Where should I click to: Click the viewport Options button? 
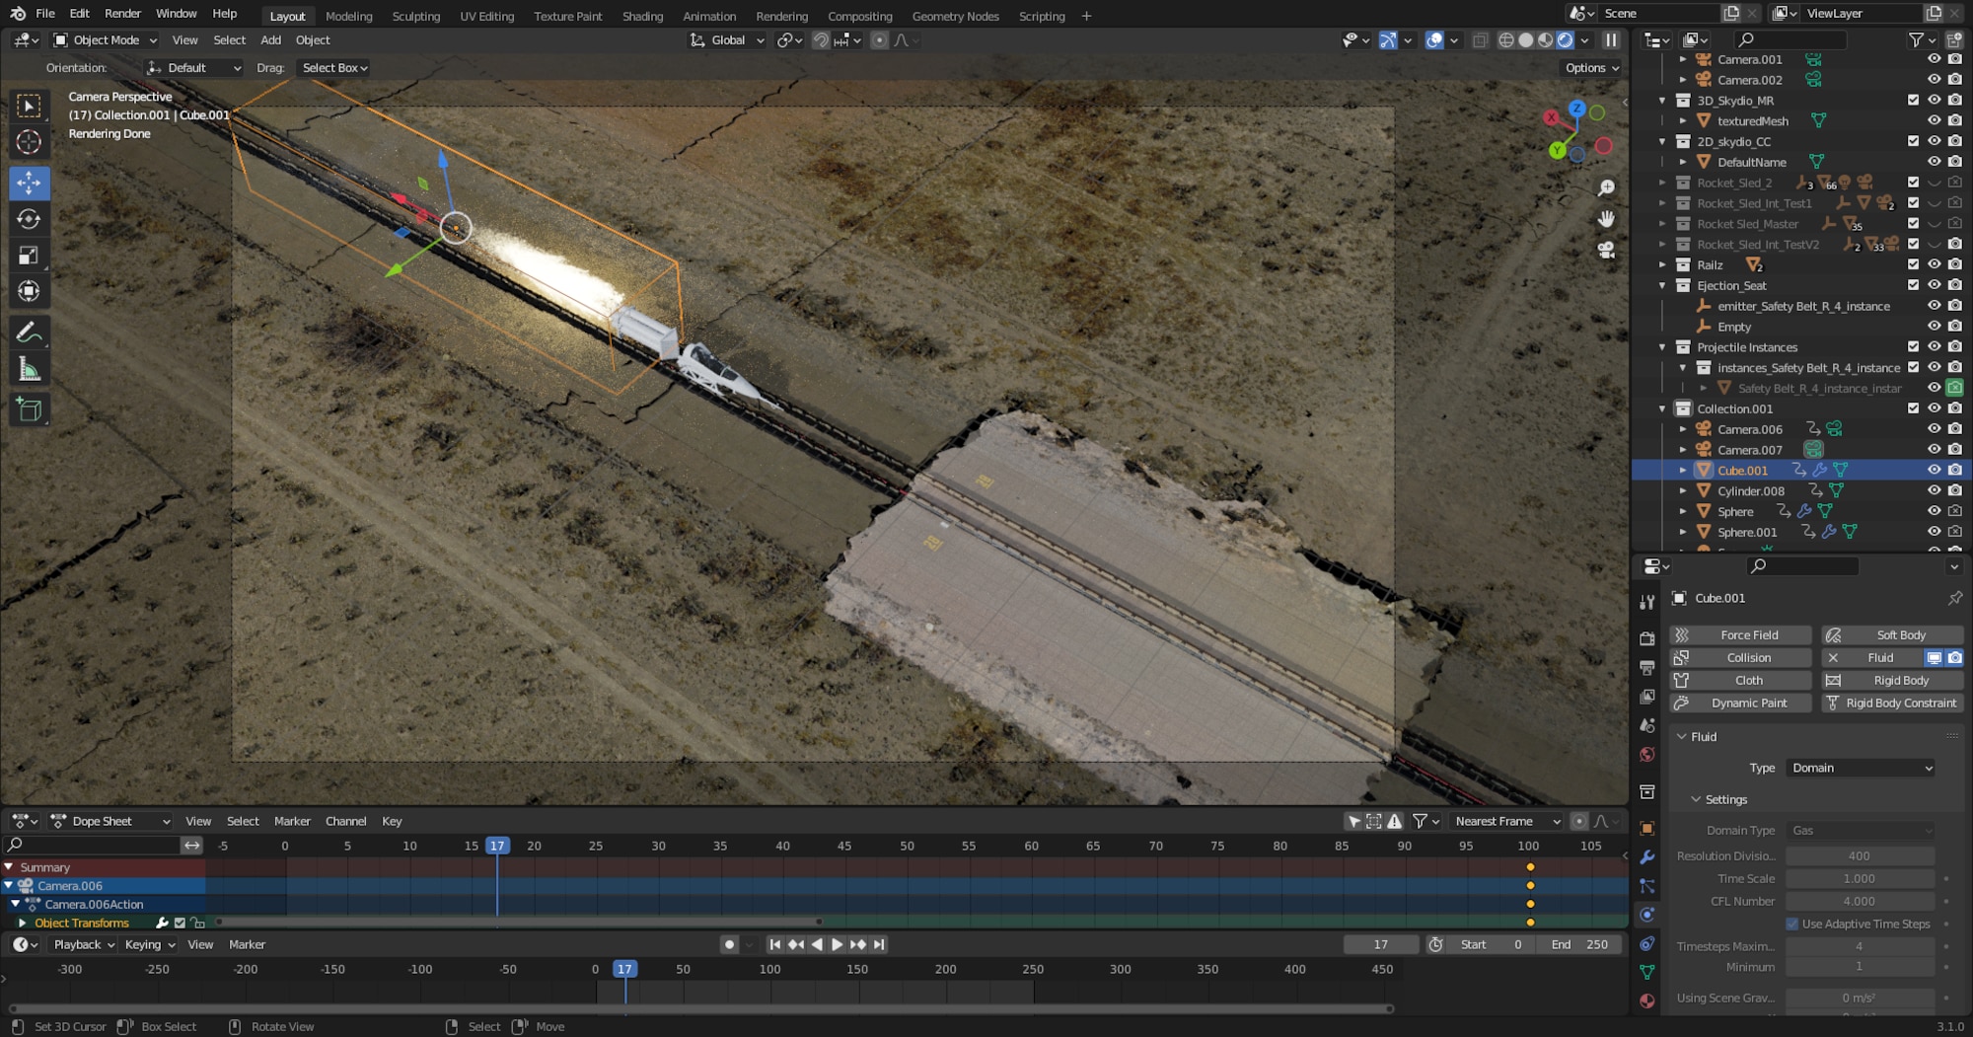coord(1591,68)
